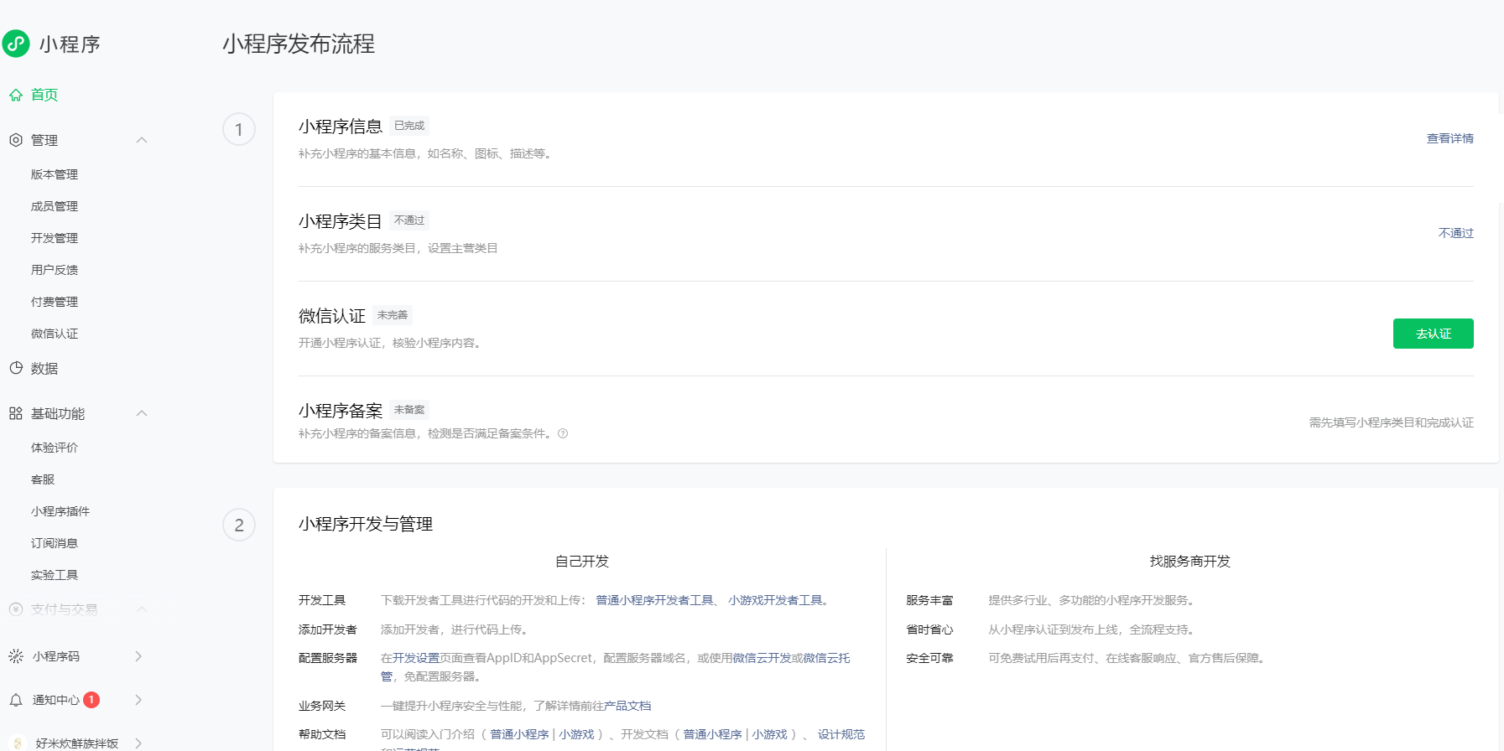
Task: Click the 管理 hexagon settings icon
Action: pyautogui.click(x=16, y=140)
